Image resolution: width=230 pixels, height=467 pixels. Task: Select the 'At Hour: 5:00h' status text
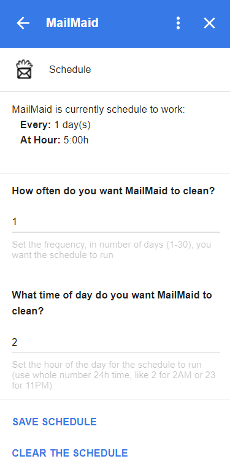[54, 140]
